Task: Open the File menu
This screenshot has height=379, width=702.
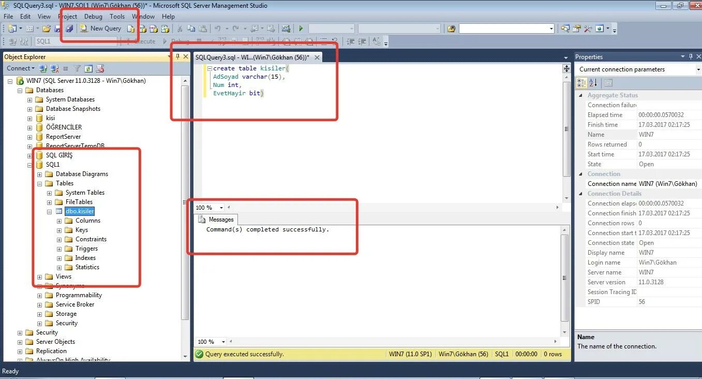Action: (8, 17)
